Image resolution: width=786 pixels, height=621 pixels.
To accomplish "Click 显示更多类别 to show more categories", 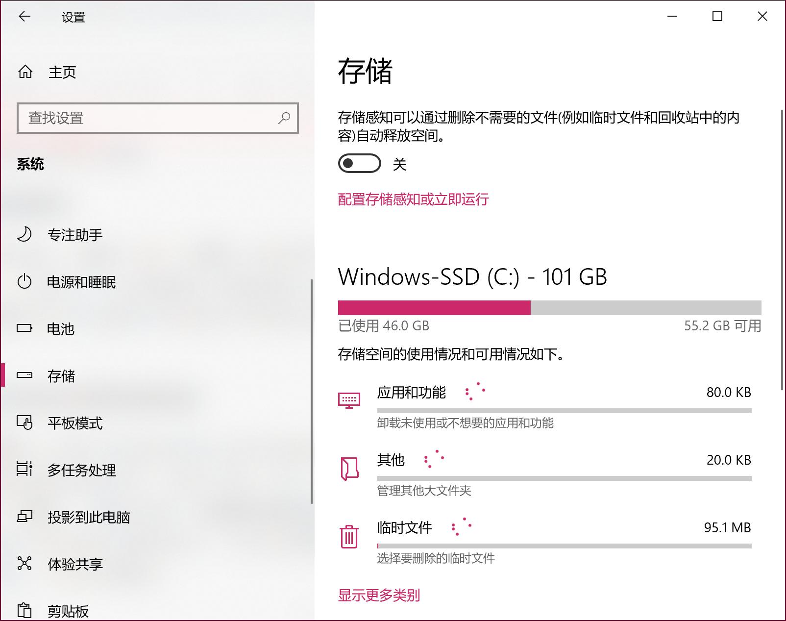I will 380,595.
